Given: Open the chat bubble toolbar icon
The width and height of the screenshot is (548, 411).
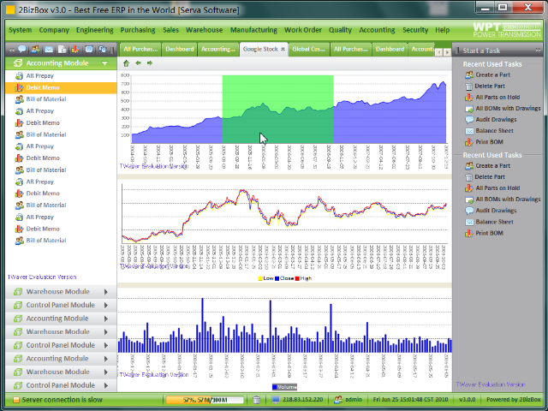Looking at the screenshot, I should [22, 50].
